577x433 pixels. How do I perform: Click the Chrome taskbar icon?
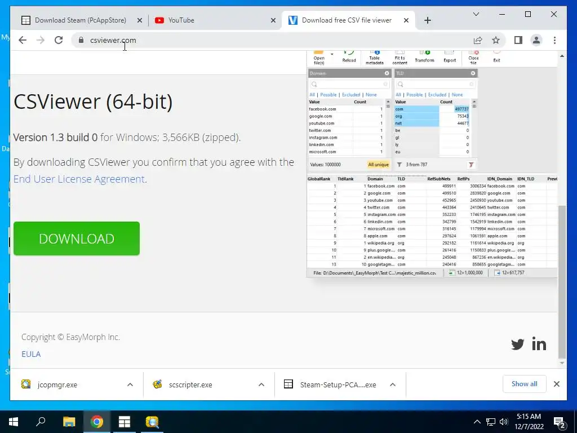click(x=97, y=422)
